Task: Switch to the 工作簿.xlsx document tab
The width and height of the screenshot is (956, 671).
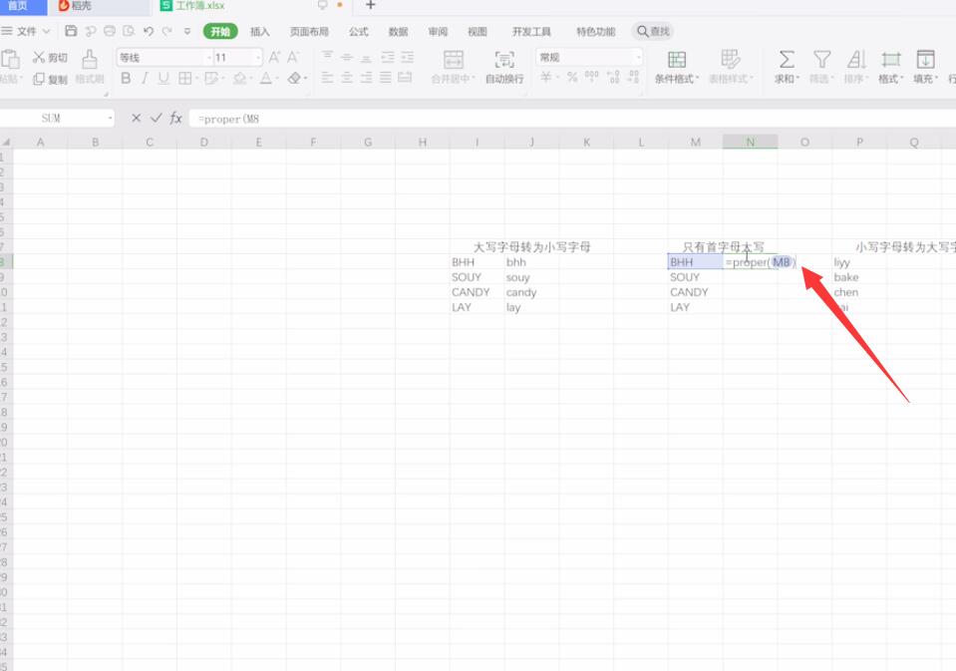Action: tap(200, 6)
